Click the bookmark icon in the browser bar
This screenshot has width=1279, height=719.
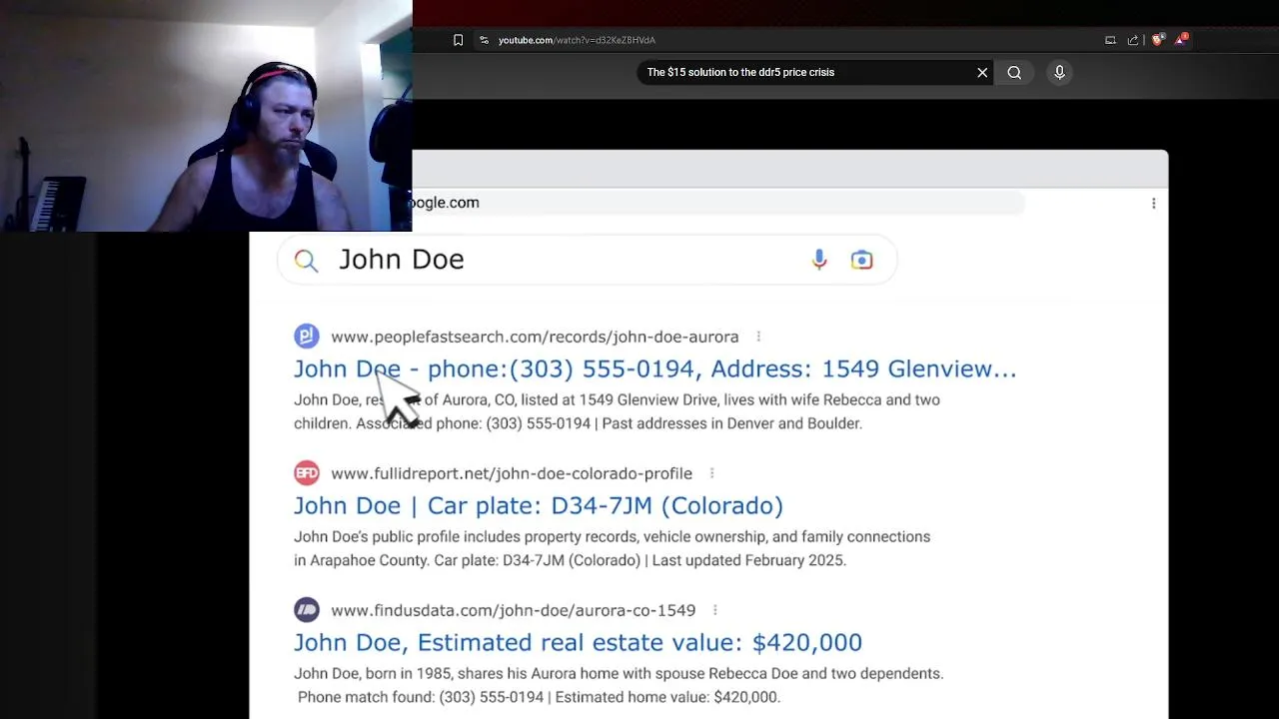(x=458, y=40)
